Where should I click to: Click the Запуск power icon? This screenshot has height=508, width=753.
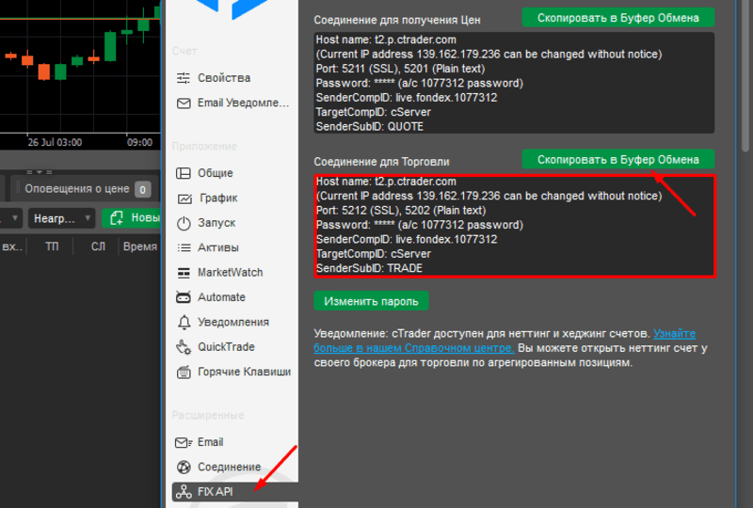click(x=184, y=223)
